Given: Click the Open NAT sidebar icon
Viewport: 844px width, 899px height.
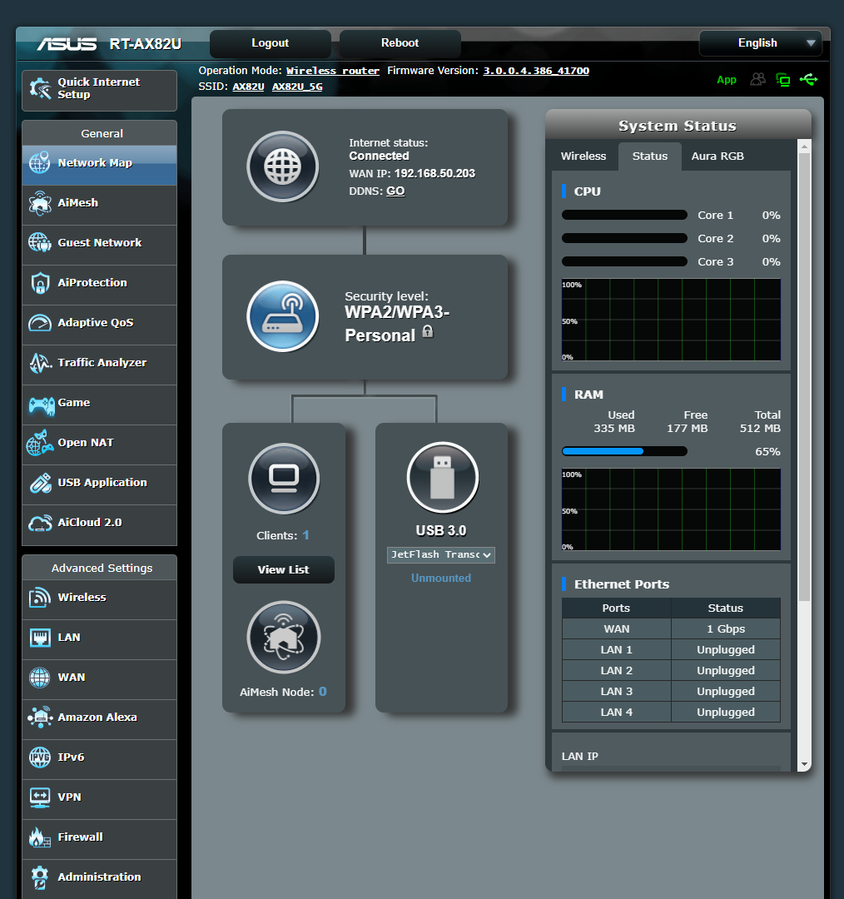Looking at the screenshot, I should (40, 443).
